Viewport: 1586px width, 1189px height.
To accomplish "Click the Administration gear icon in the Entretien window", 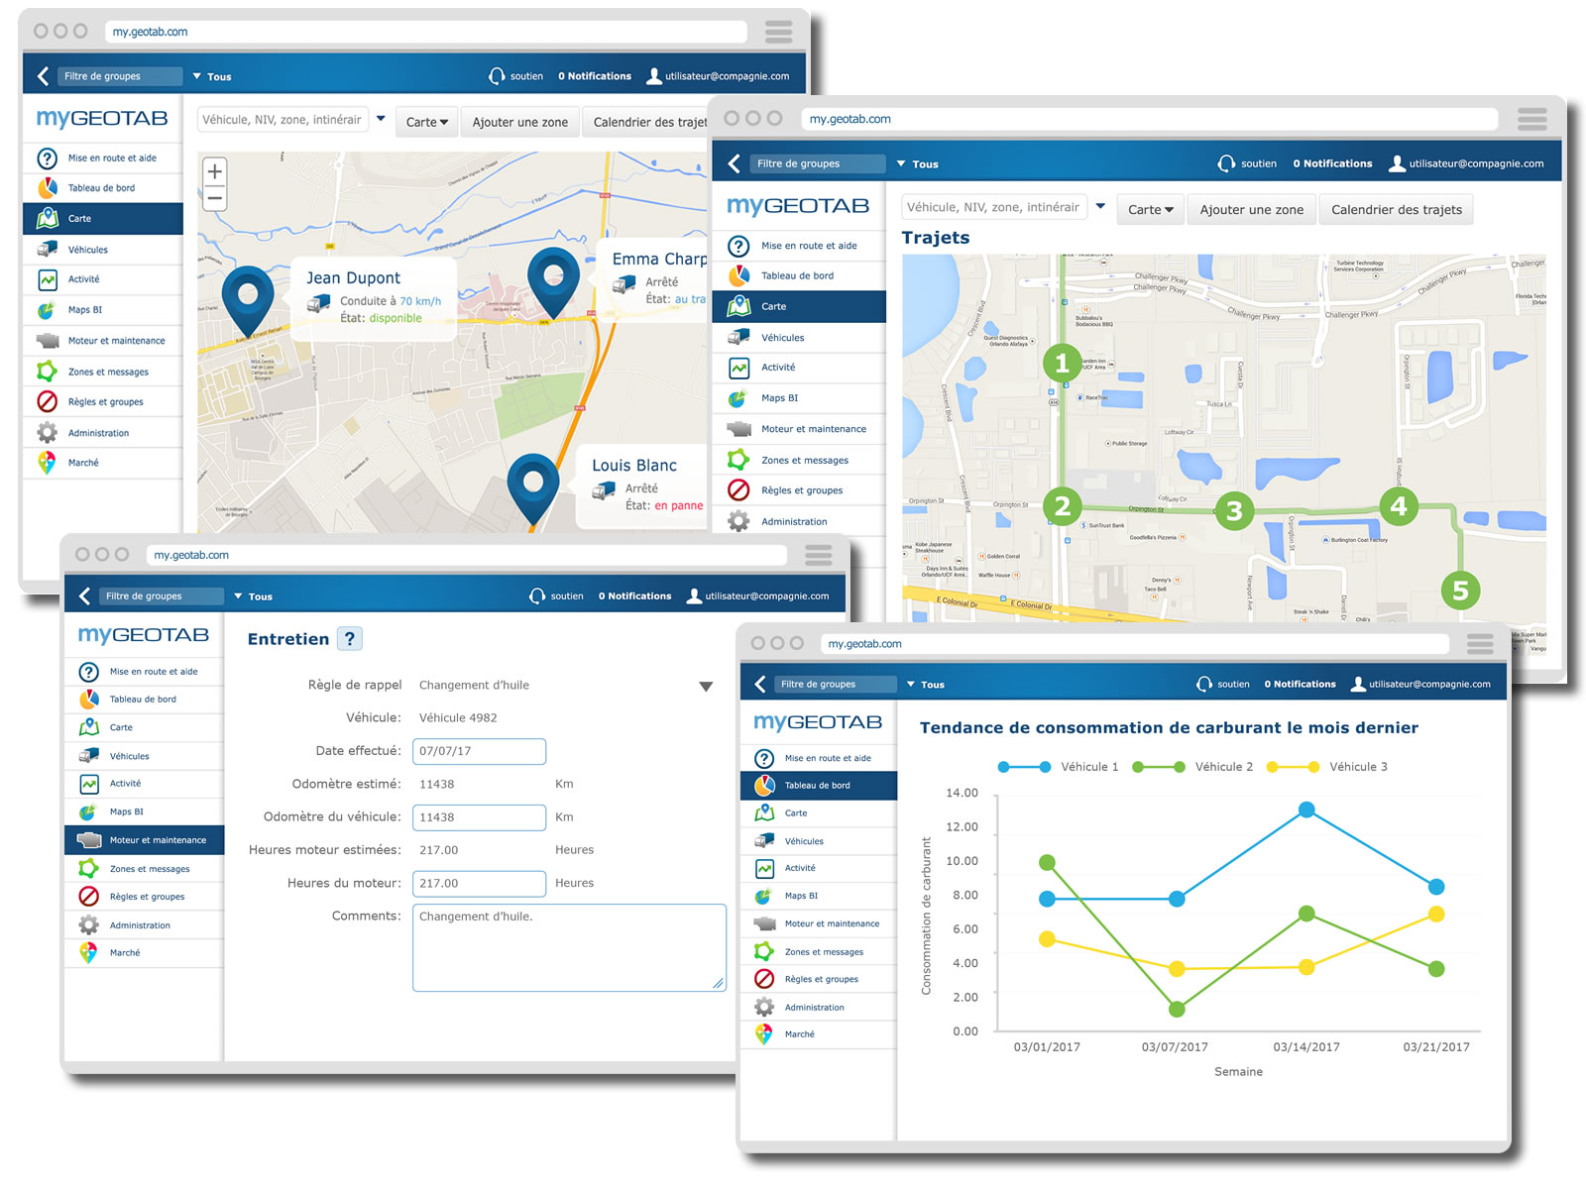I will click(x=89, y=925).
